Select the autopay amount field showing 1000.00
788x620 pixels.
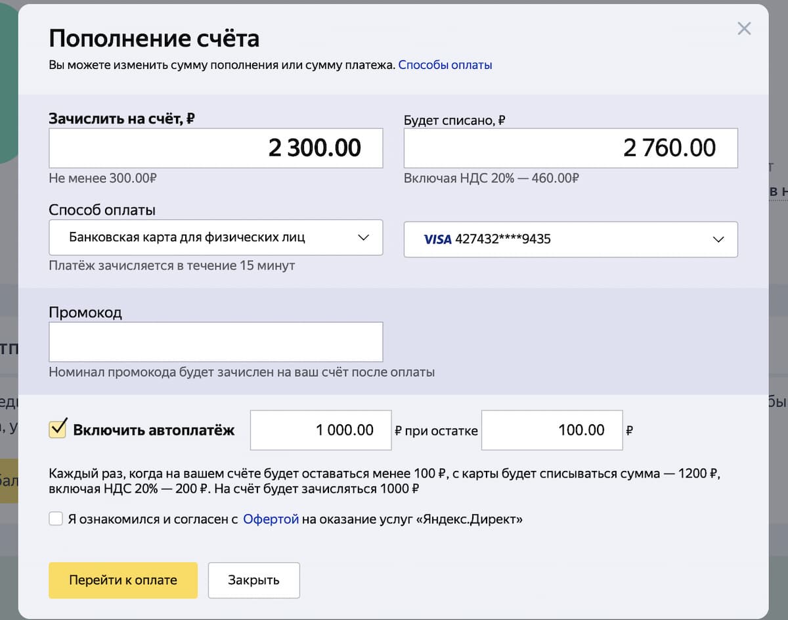coord(320,430)
